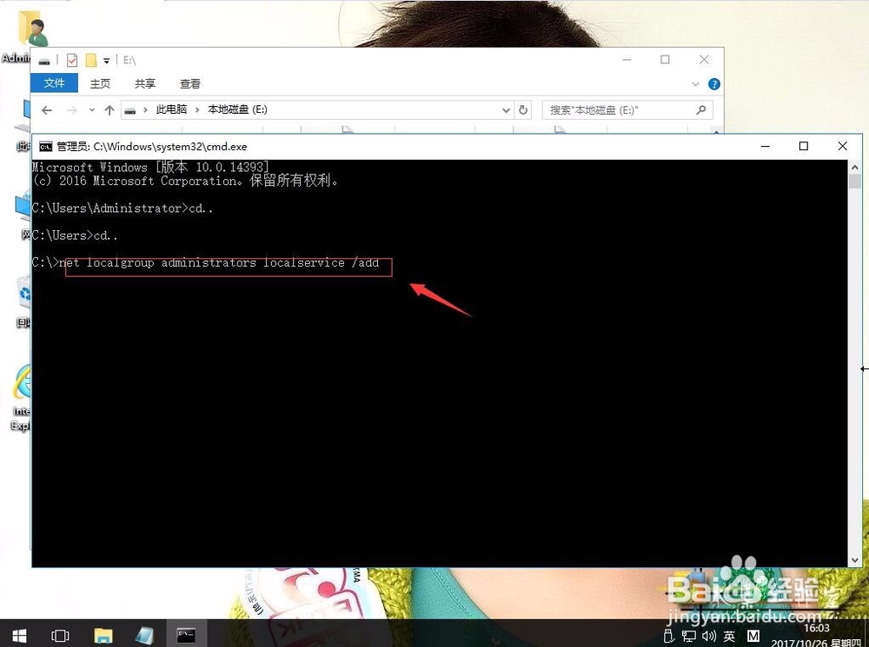Screen dimensions: 869x647
Task: Expand the Explorer ribbon with the chevron
Action: coord(695,84)
